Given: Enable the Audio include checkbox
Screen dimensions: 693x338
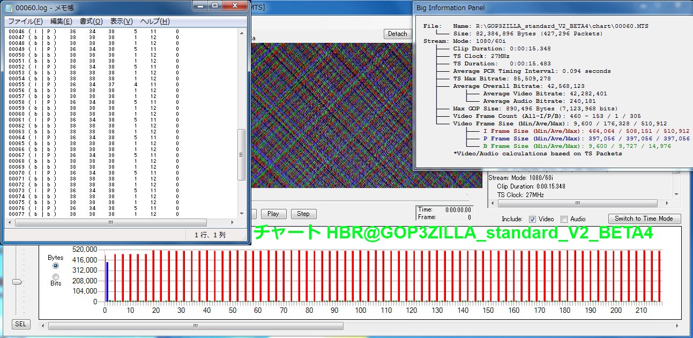Looking at the screenshot, I should (564, 219).
